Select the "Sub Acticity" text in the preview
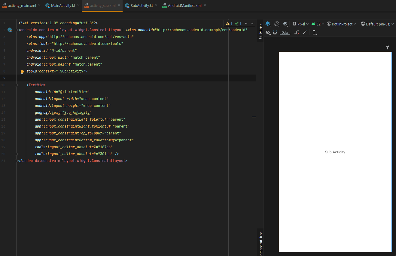Viewport: 396px width, 256px height. [335, 152]
